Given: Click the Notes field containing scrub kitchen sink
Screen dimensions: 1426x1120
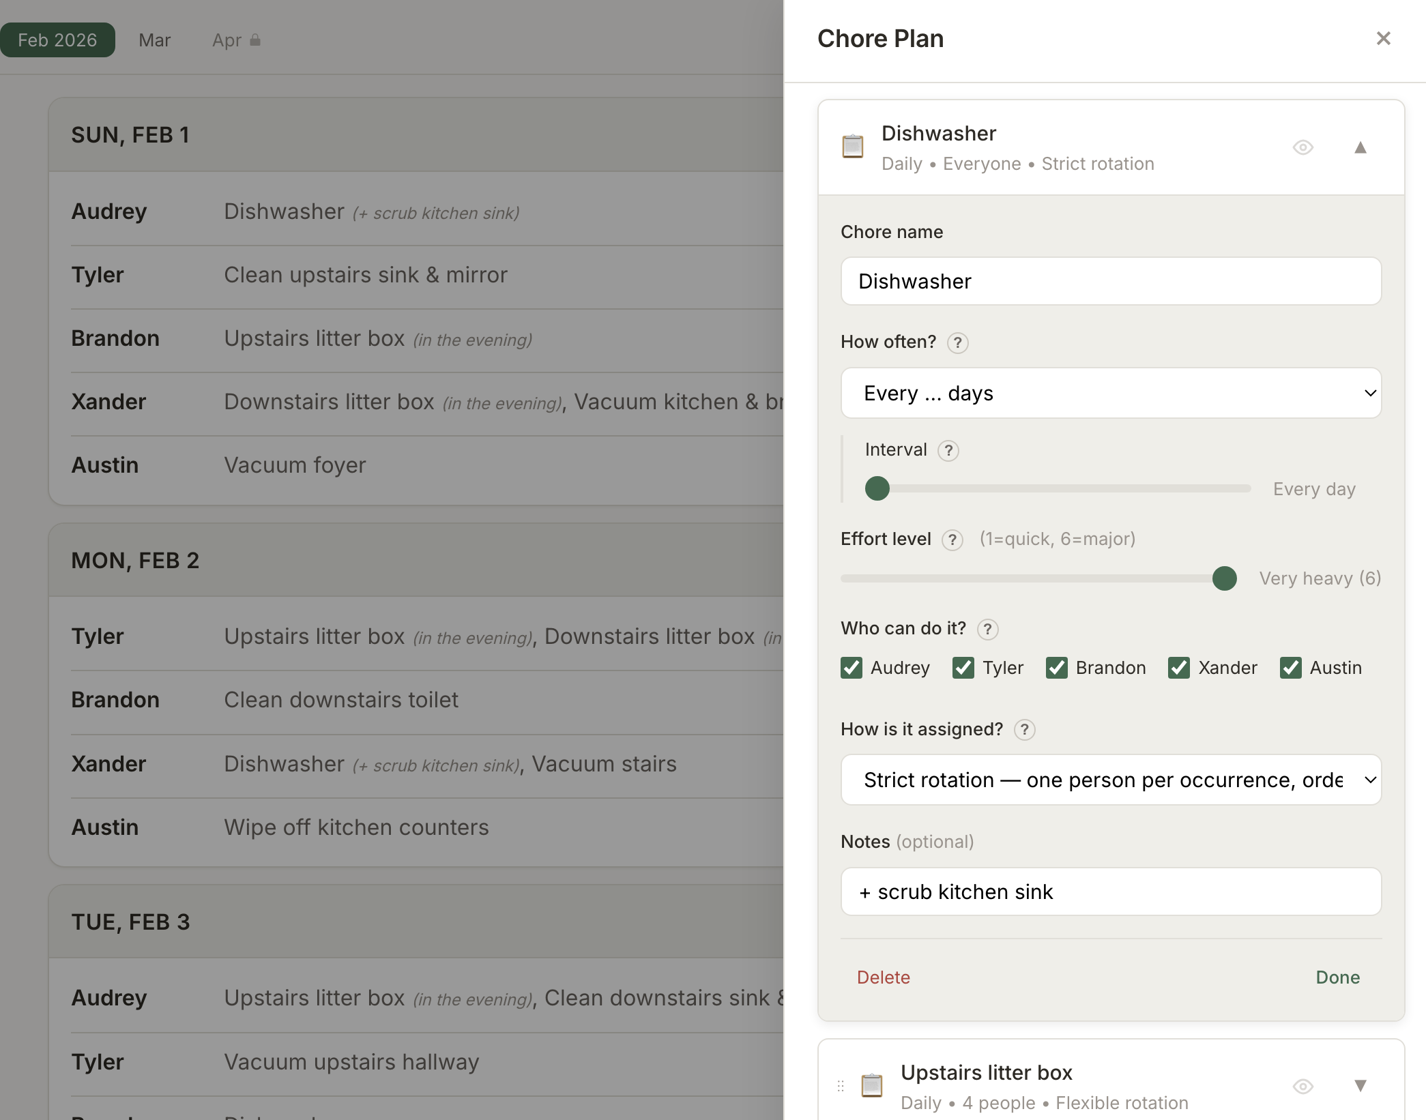Looking at the screenshot, I should point(1111,891).
